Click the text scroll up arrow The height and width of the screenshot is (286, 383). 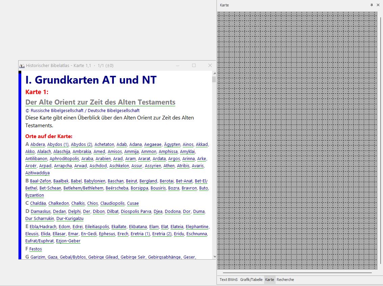[214, 73]
